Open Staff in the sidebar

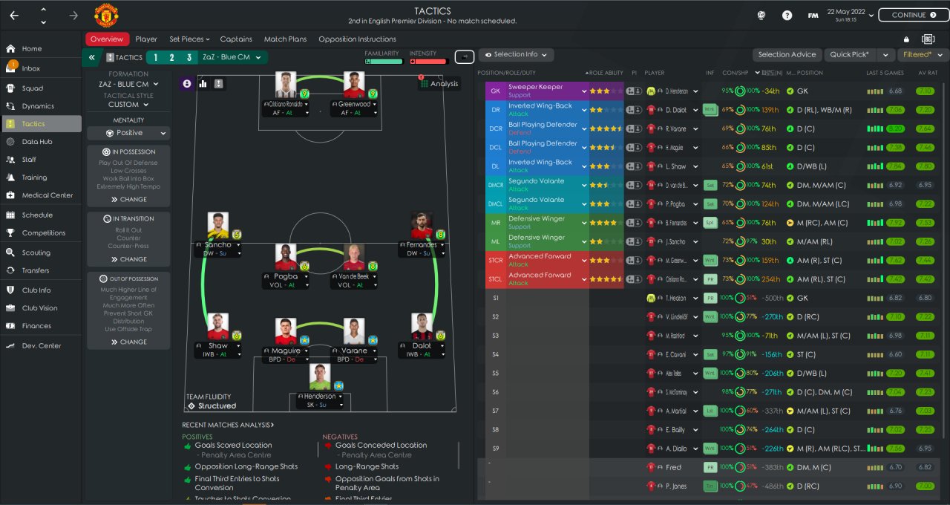41,160
